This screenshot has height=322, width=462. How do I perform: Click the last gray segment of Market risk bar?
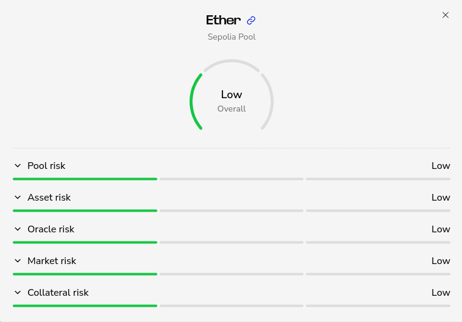coord(378,274)
